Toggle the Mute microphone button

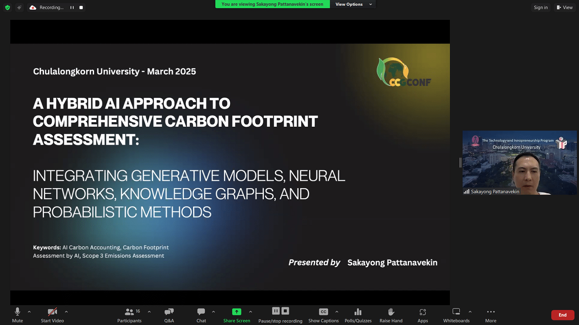[18, 312]
